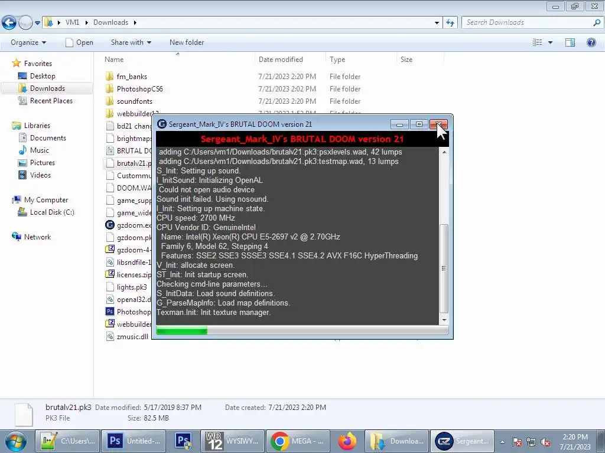Viewport: 605px width, 453px height.
Task: Click the muted volume tray icon
Action: pos(545,442)
